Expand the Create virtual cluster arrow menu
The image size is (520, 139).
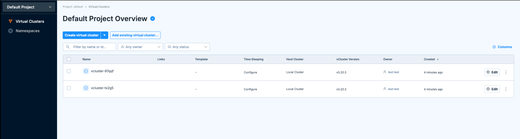(104, 35)
